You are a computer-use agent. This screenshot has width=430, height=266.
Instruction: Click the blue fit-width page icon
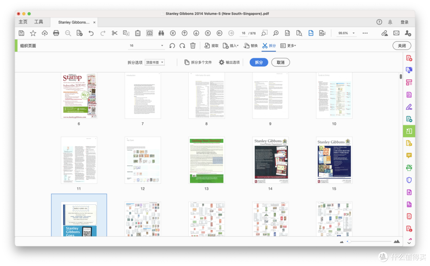click(311, 33)
